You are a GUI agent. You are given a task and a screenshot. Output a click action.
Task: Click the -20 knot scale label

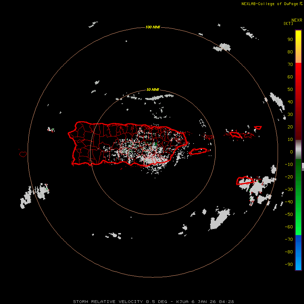point(289,177)
